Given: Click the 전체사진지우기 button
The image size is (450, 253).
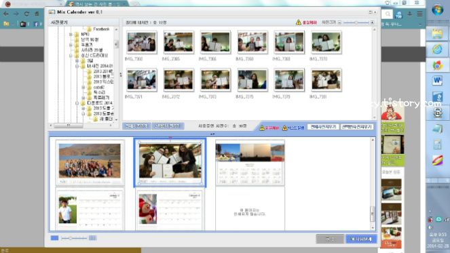Looking at the screenshot, I should click(x=323, y=127).
